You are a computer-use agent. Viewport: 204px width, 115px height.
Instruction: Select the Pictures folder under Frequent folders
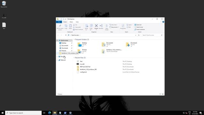click(x=82, y=51)
